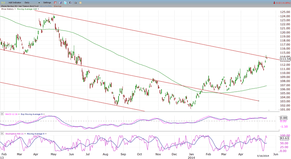Click the purple notes icon in toolbar

[60, 3]
